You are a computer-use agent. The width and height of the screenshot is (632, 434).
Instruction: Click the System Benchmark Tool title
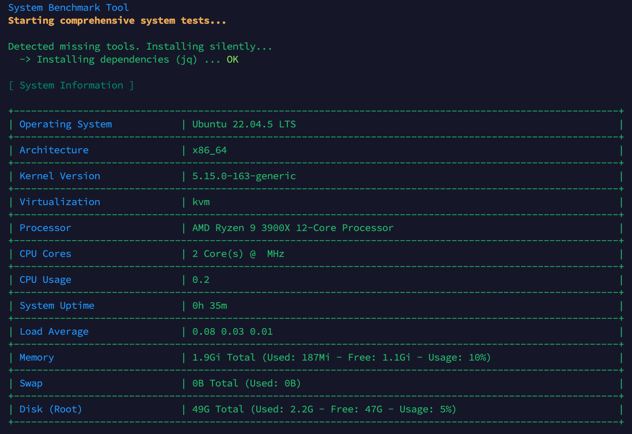68,8
